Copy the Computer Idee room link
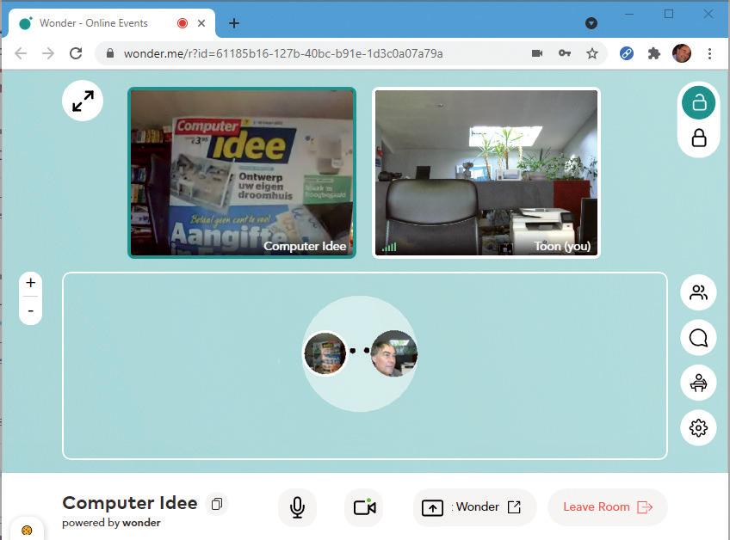Screen dimensions: 730x540 217,504
